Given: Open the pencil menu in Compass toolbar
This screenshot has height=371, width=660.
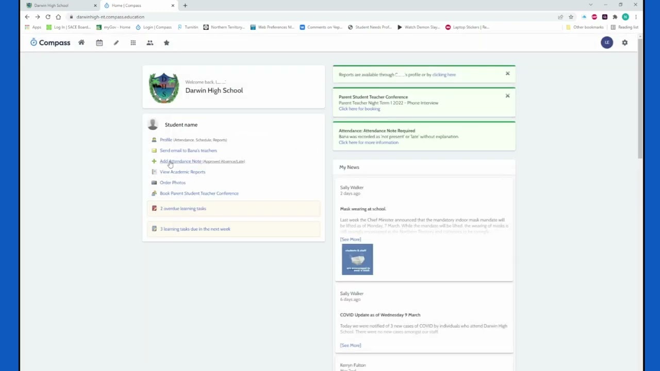Looking at the screenshot, I should coord(116,43).
